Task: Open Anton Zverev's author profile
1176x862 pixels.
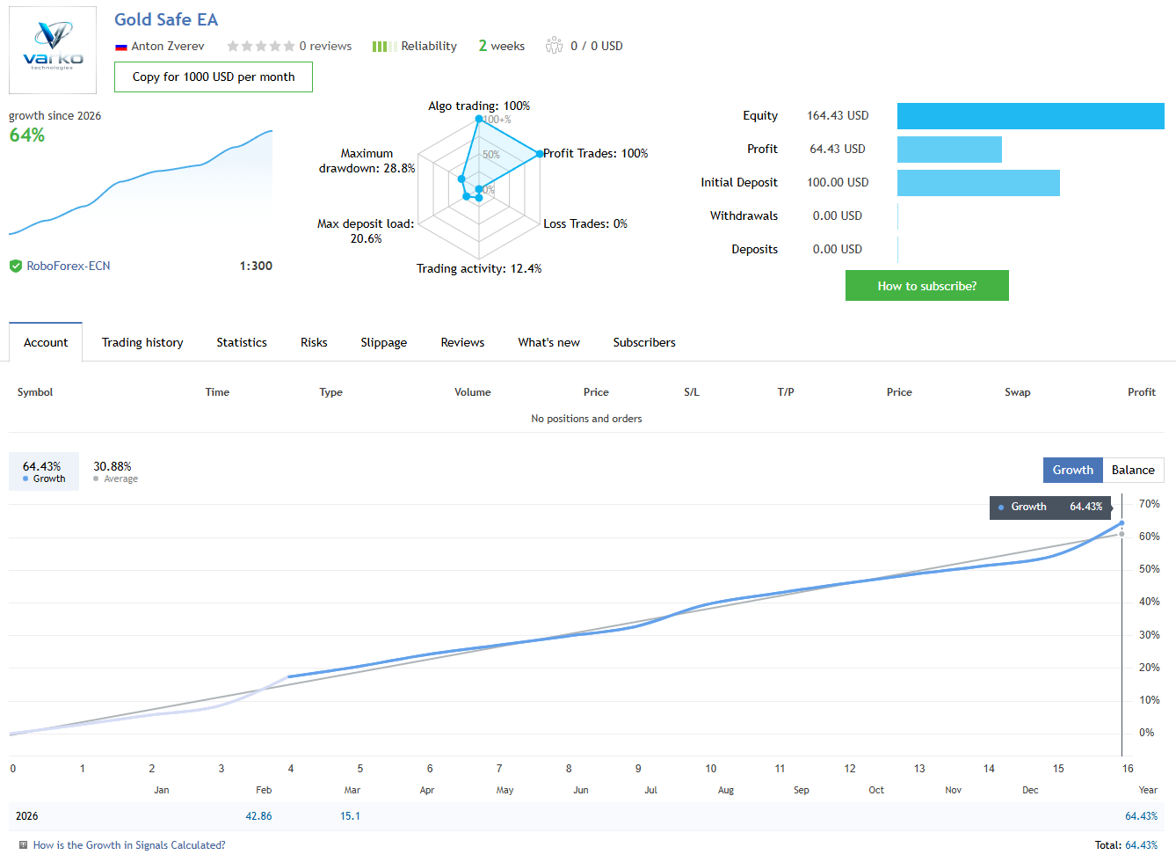Action: (168, 46)
